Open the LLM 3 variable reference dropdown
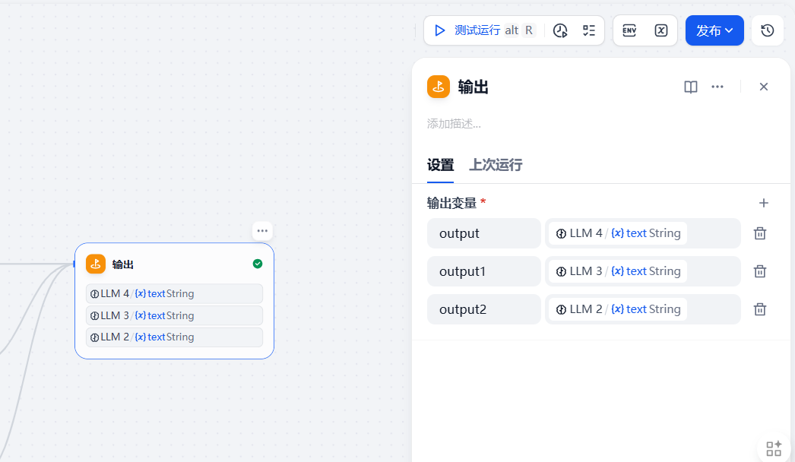Screen dimensions: 795x462 pos(642,271)
